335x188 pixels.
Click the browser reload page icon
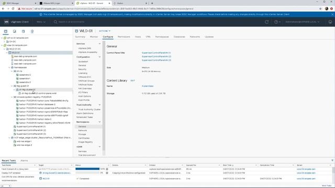(x=13, y=9)
